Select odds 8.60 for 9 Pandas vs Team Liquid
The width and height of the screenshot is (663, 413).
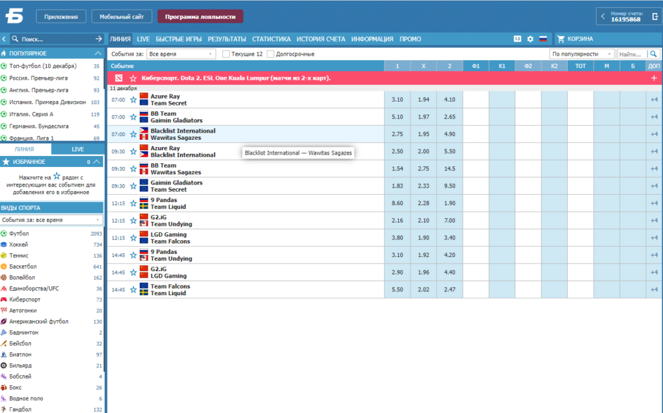[397, 203]
